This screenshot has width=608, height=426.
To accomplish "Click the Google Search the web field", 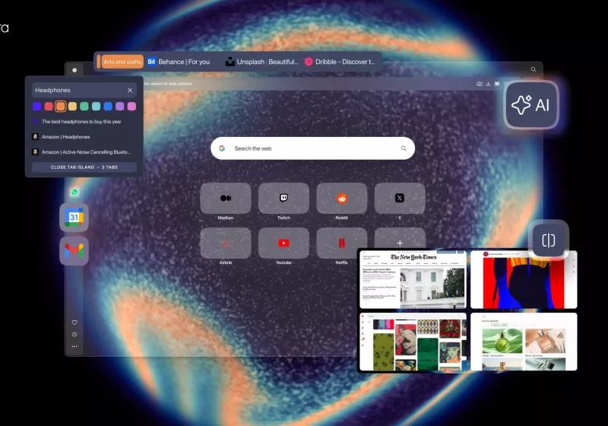I will (x=312, y=148).
